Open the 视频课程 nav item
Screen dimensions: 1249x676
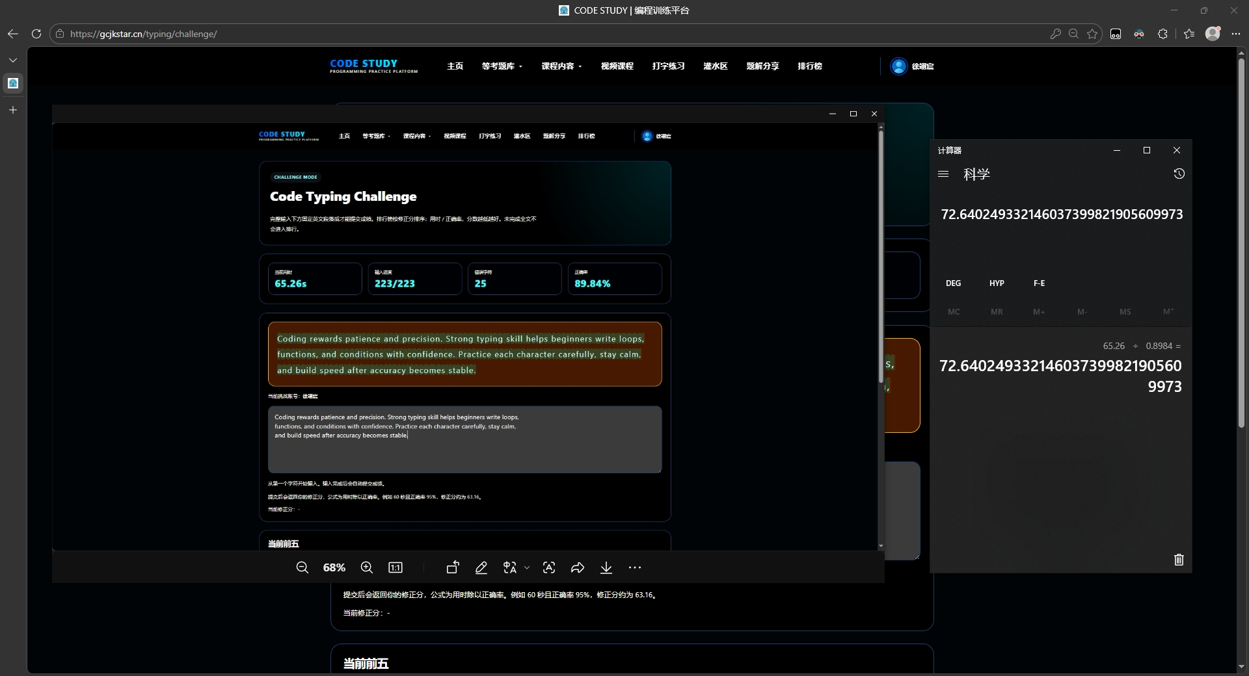tap(617, 66)
